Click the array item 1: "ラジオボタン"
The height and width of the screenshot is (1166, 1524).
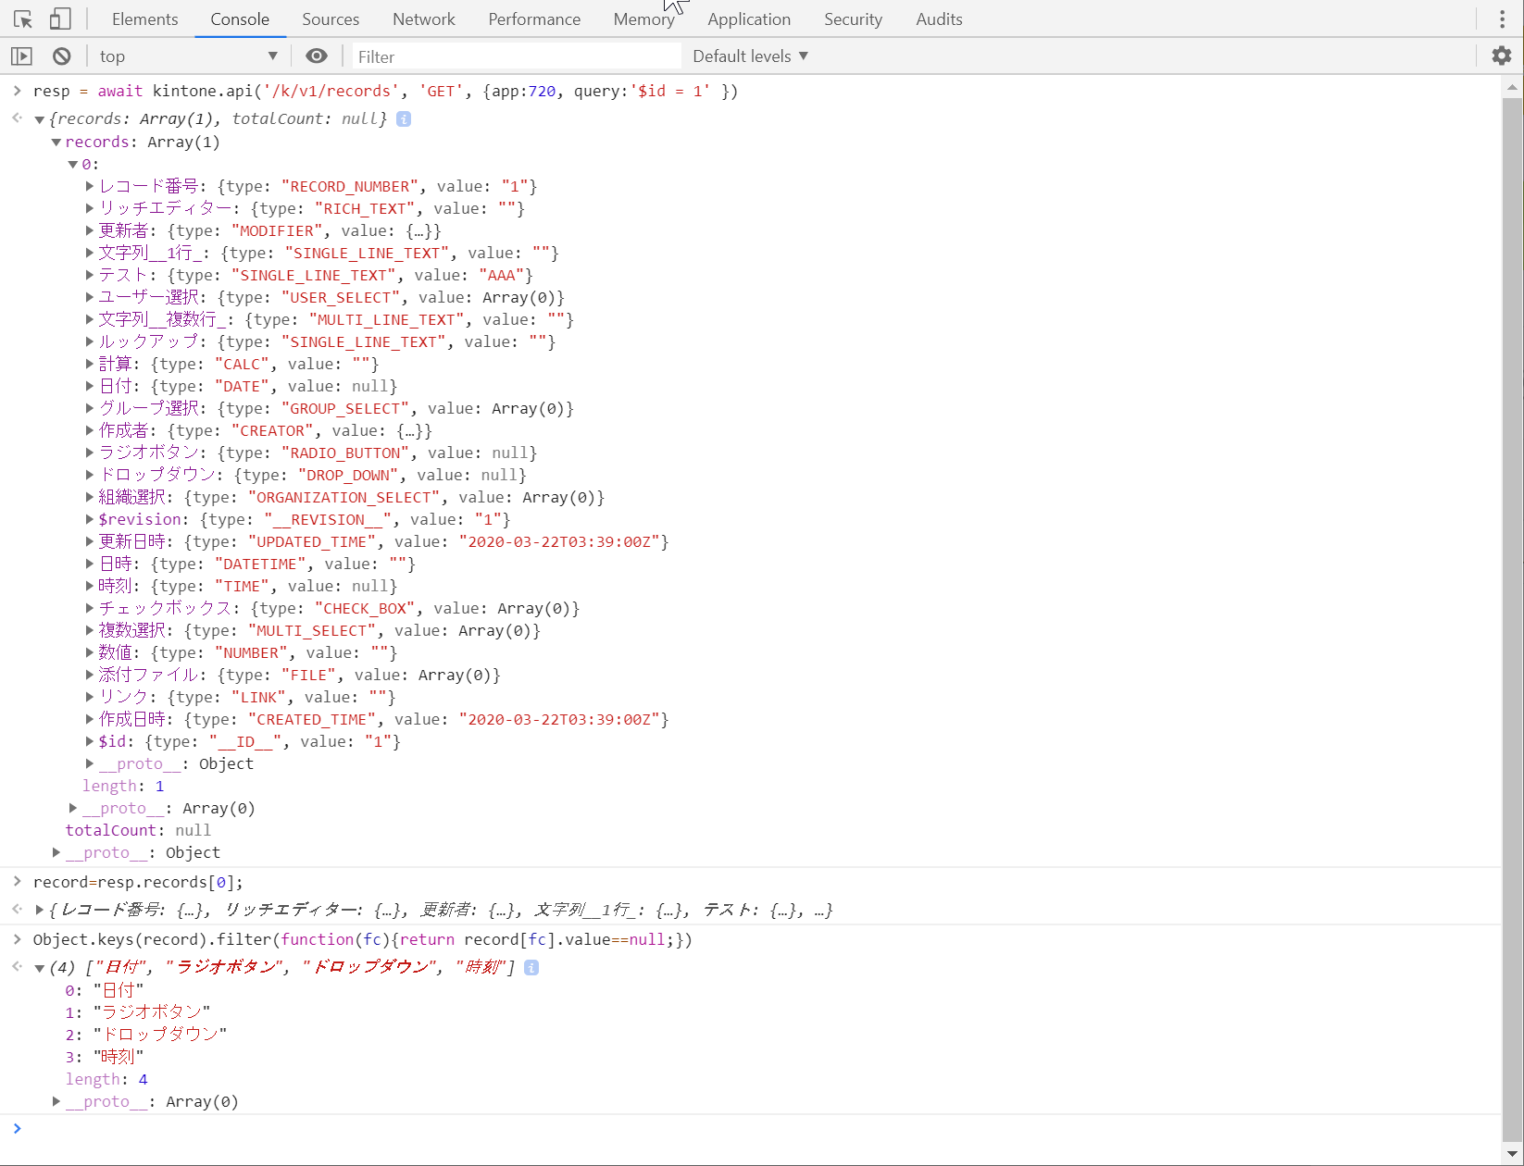(x=137, y=1012)
